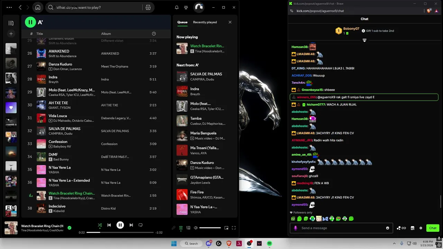This screenshot has height=249, width=443.
Task: Click purple microphone icon in chat input
Action: pos(295,228)
